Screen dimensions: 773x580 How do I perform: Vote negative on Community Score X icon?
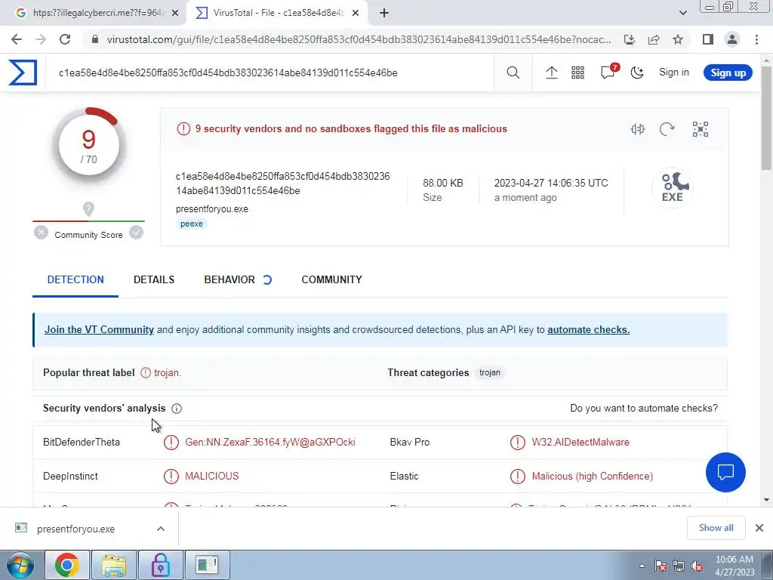[41, 233]
